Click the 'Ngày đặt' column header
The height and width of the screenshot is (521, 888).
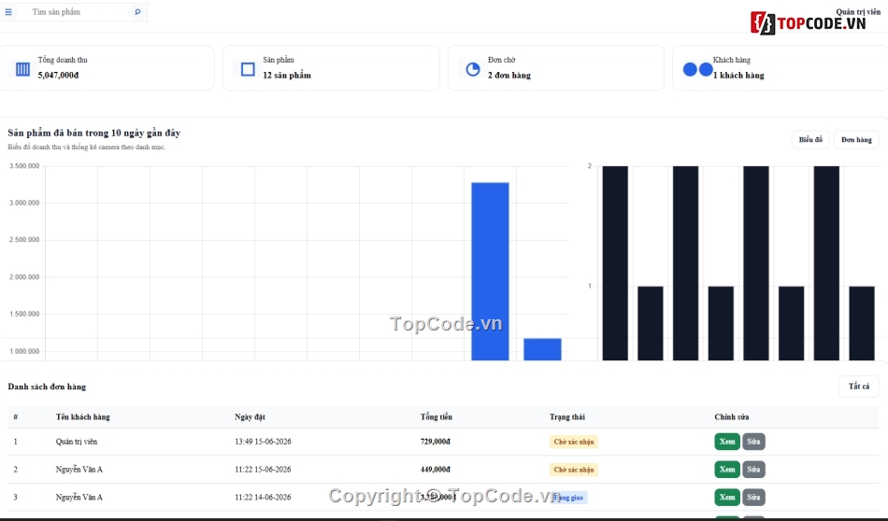250,417
